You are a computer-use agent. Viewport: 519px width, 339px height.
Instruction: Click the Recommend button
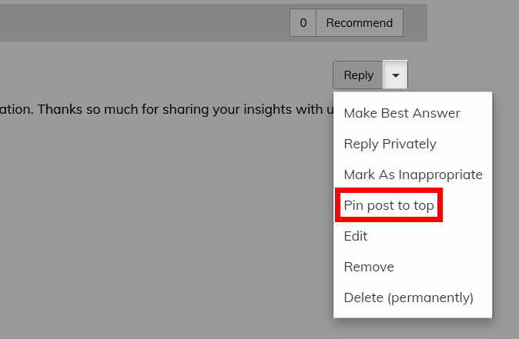360,23
